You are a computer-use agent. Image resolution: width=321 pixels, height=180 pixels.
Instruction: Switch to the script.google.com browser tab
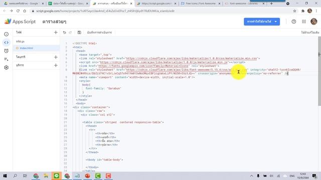coord(156,3)
